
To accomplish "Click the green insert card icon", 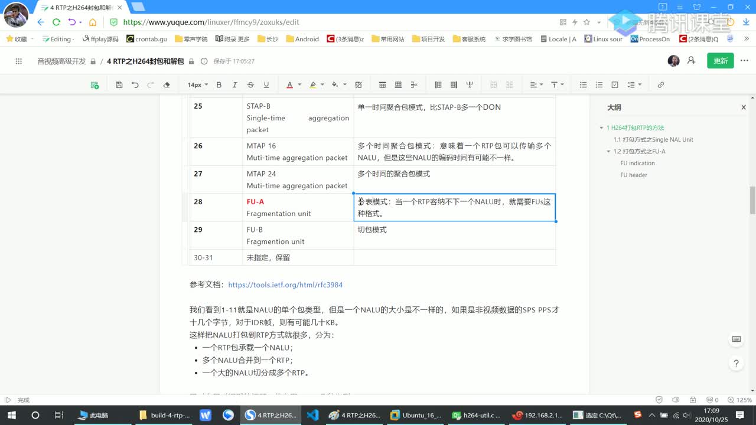I will click(x=94, y=85).
